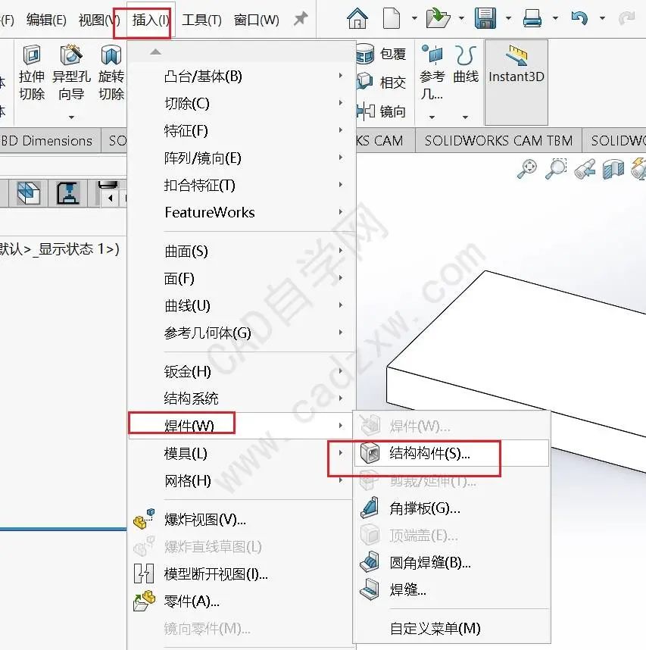
Task: Expand the FeatureWorks submenu
Action: pyautogui.click(x=242, y=212)
